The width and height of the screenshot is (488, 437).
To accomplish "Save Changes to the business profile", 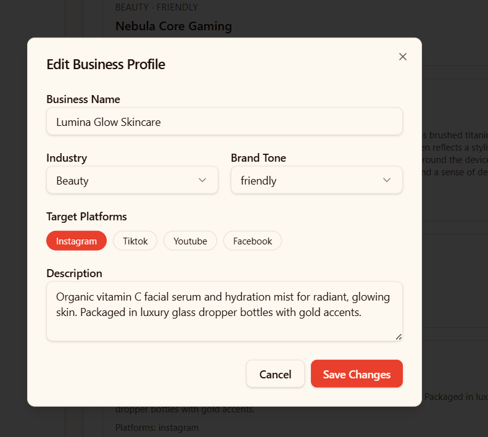I will (357, 374).
